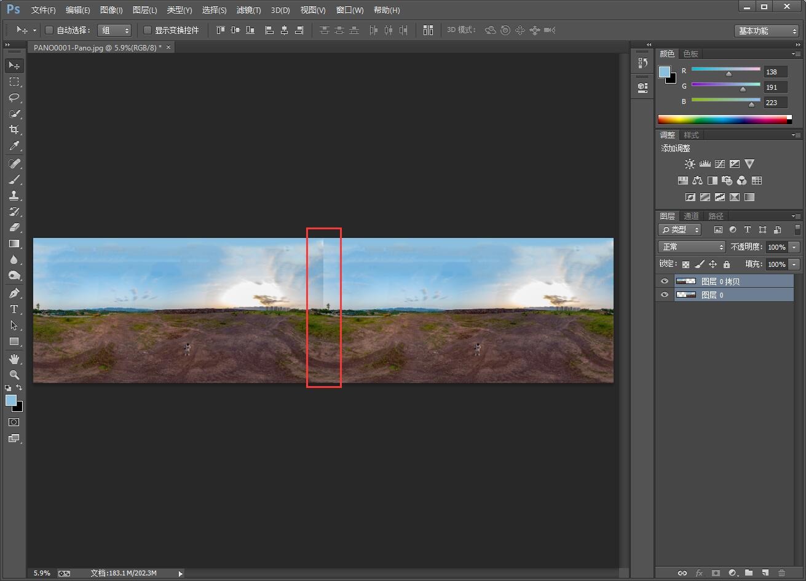Open the 正常 blend mode dropdown
This screenshot has height=581, width=806.
692,247
